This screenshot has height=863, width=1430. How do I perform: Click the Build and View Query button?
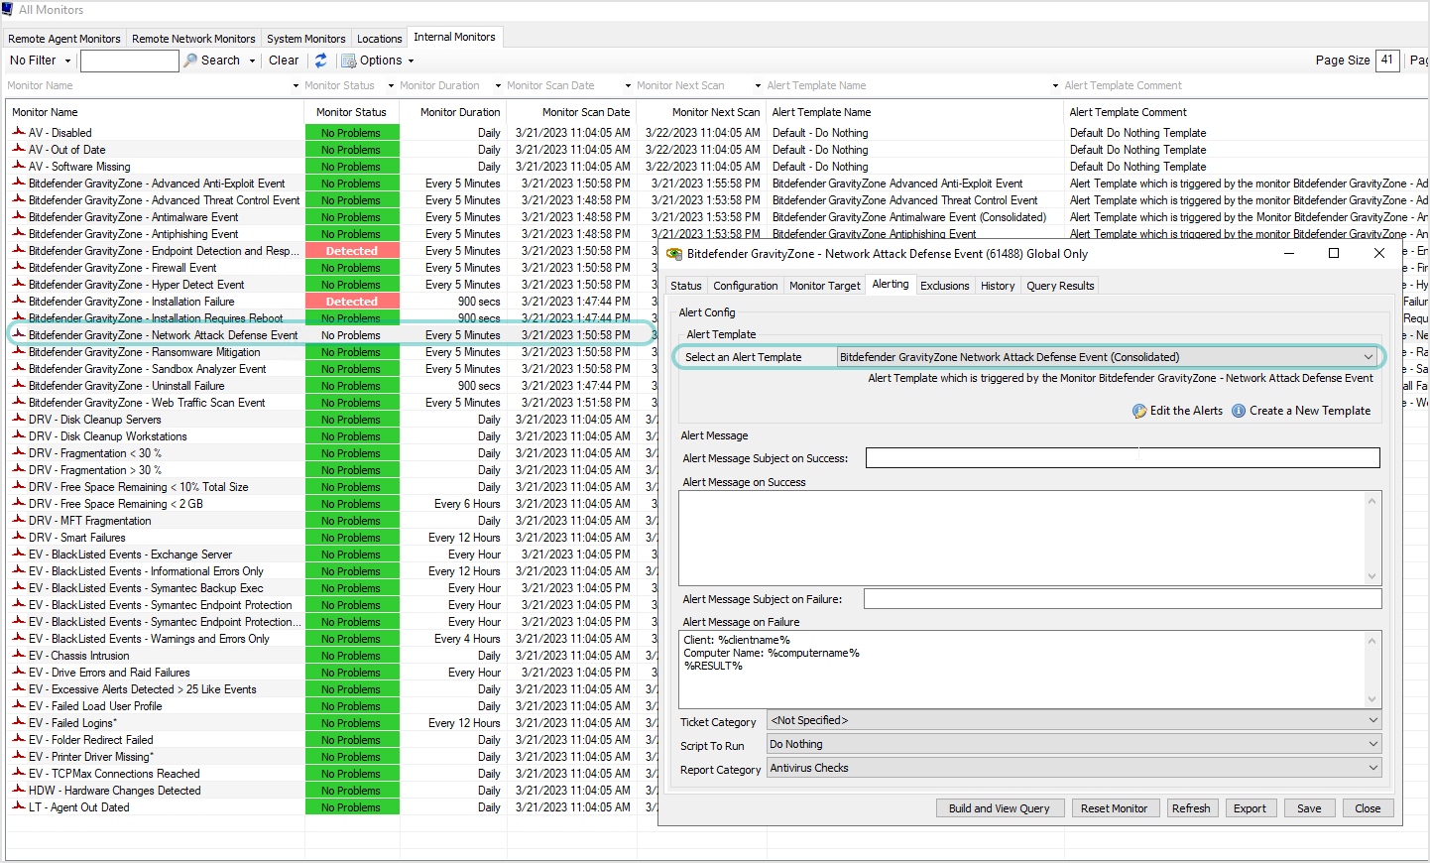[1000, 807]
